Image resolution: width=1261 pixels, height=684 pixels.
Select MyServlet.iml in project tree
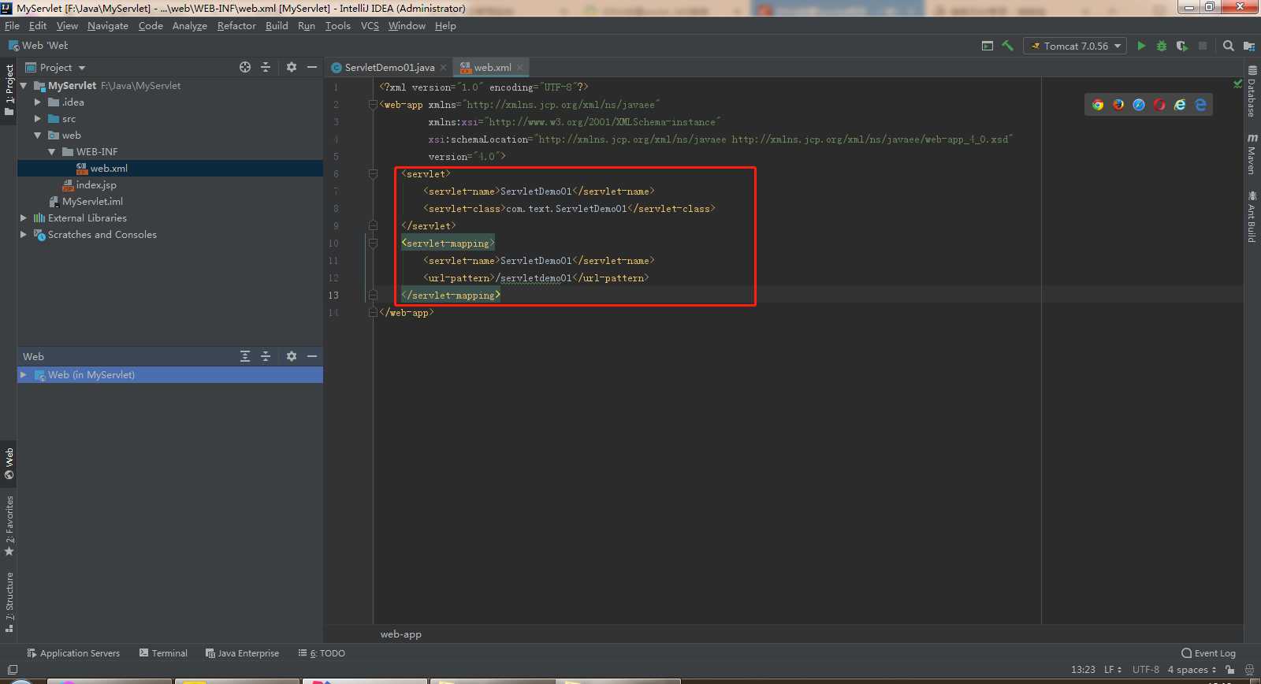click(x=92, y=202)
